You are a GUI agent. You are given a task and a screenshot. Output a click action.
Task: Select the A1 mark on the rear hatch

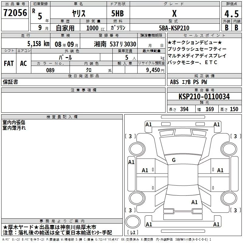click(x=194, y=202)
